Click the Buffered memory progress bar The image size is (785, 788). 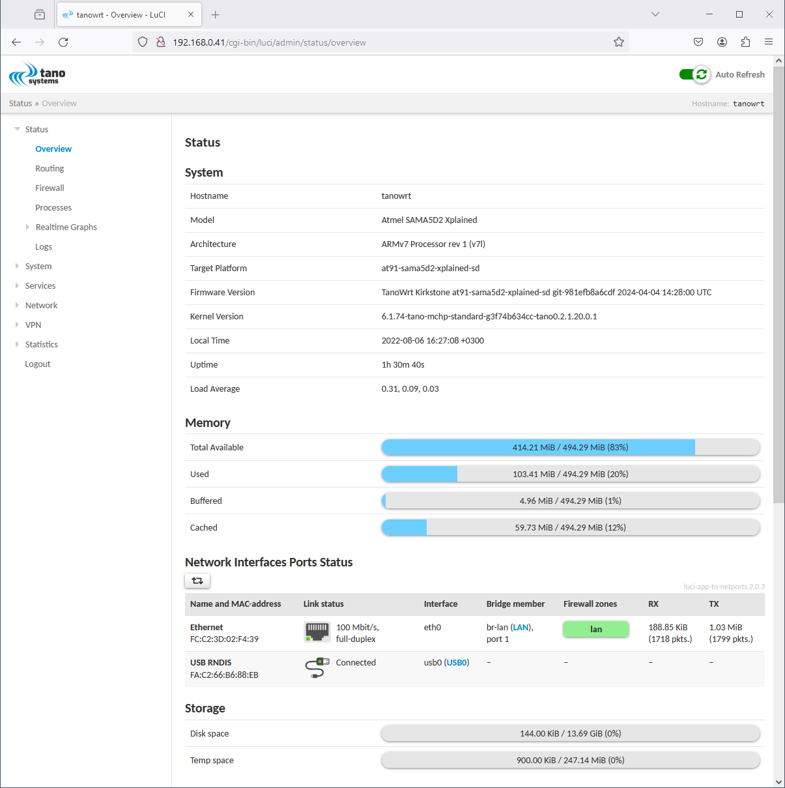click(571, 501)
